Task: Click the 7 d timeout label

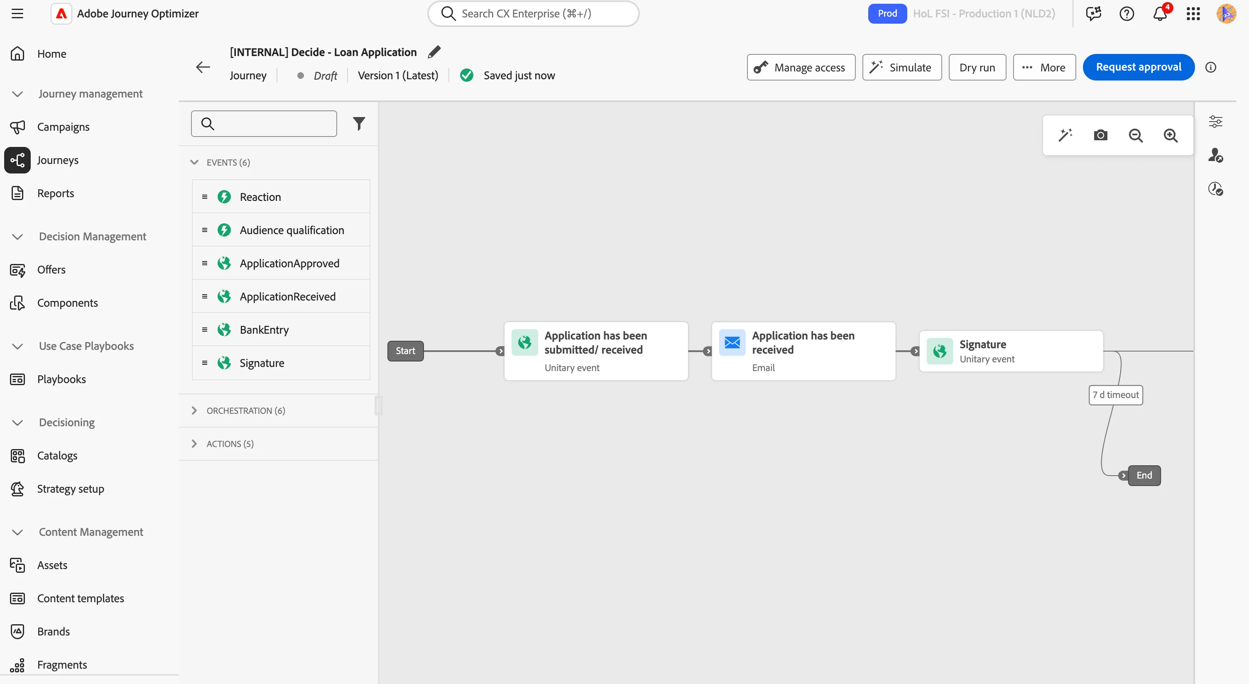Action: (x=1116, y=395)
